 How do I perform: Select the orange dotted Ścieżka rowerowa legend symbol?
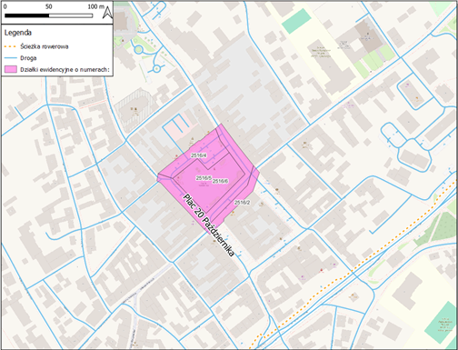[10, 46]
